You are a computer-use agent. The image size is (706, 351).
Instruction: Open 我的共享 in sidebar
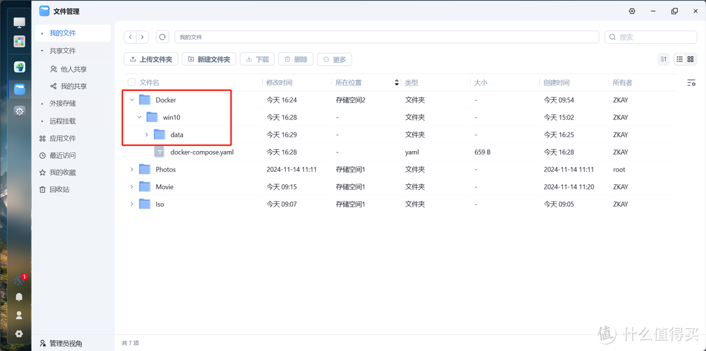click(x=73, y=86)
